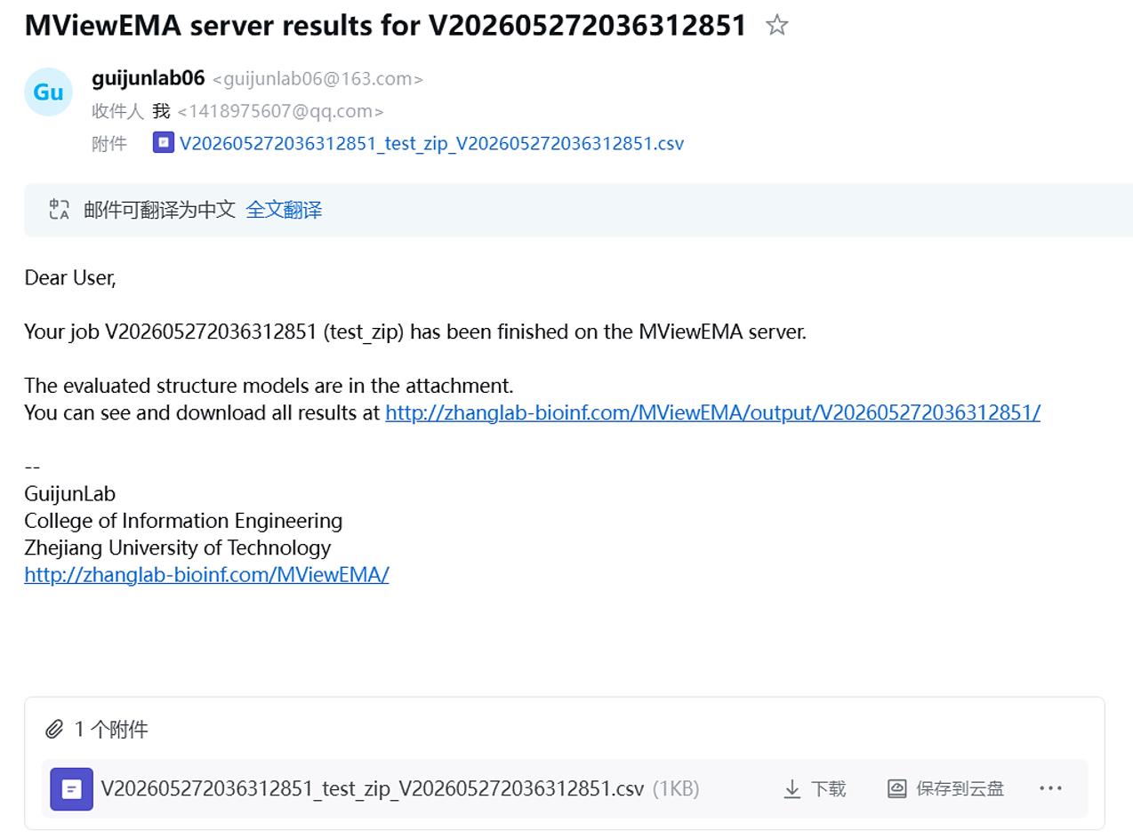
Task: Open the three-dot more options menu
Action: pos(1050,787)
